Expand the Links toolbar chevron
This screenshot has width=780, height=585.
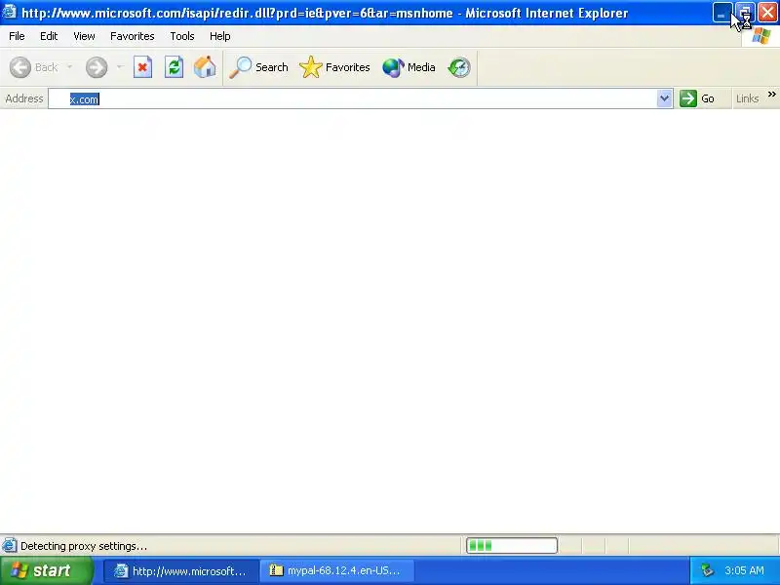[x=771, y=94]
